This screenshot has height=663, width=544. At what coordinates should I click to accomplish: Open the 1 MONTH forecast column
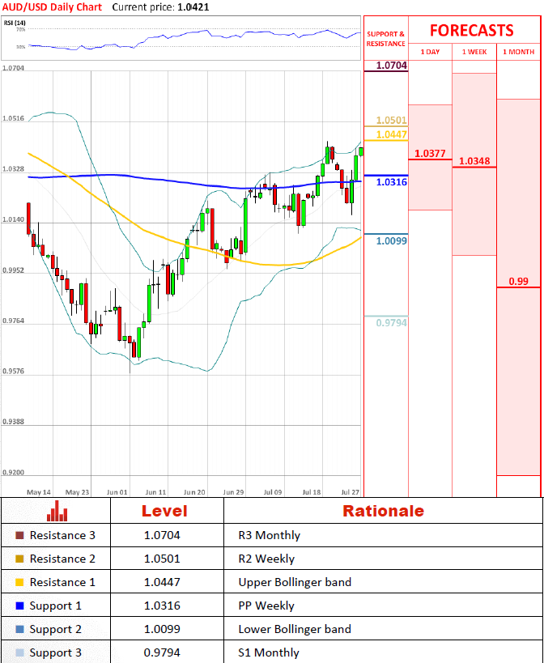click(519, 52)
